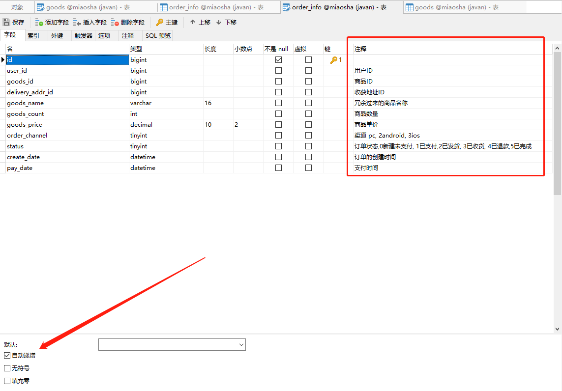Click scrollbar up arrow of field grid

[x=557, y=48]
